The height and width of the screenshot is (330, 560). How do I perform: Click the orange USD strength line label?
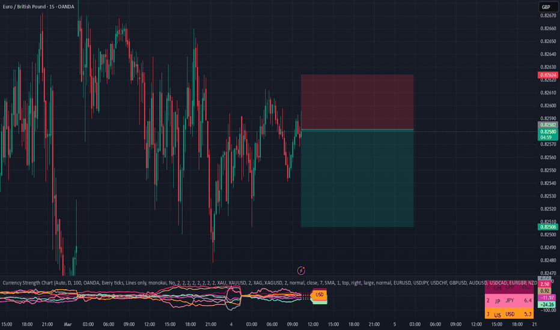click(x=319, y=295)
